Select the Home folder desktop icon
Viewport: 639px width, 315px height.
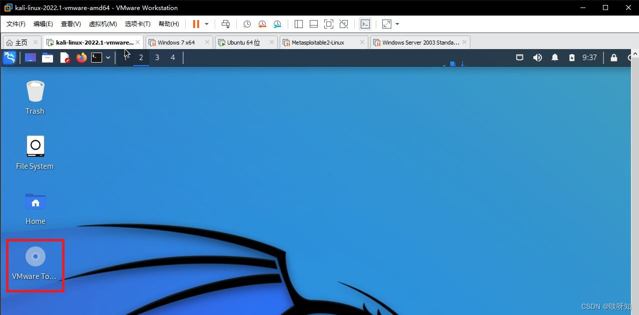(36, 208)
